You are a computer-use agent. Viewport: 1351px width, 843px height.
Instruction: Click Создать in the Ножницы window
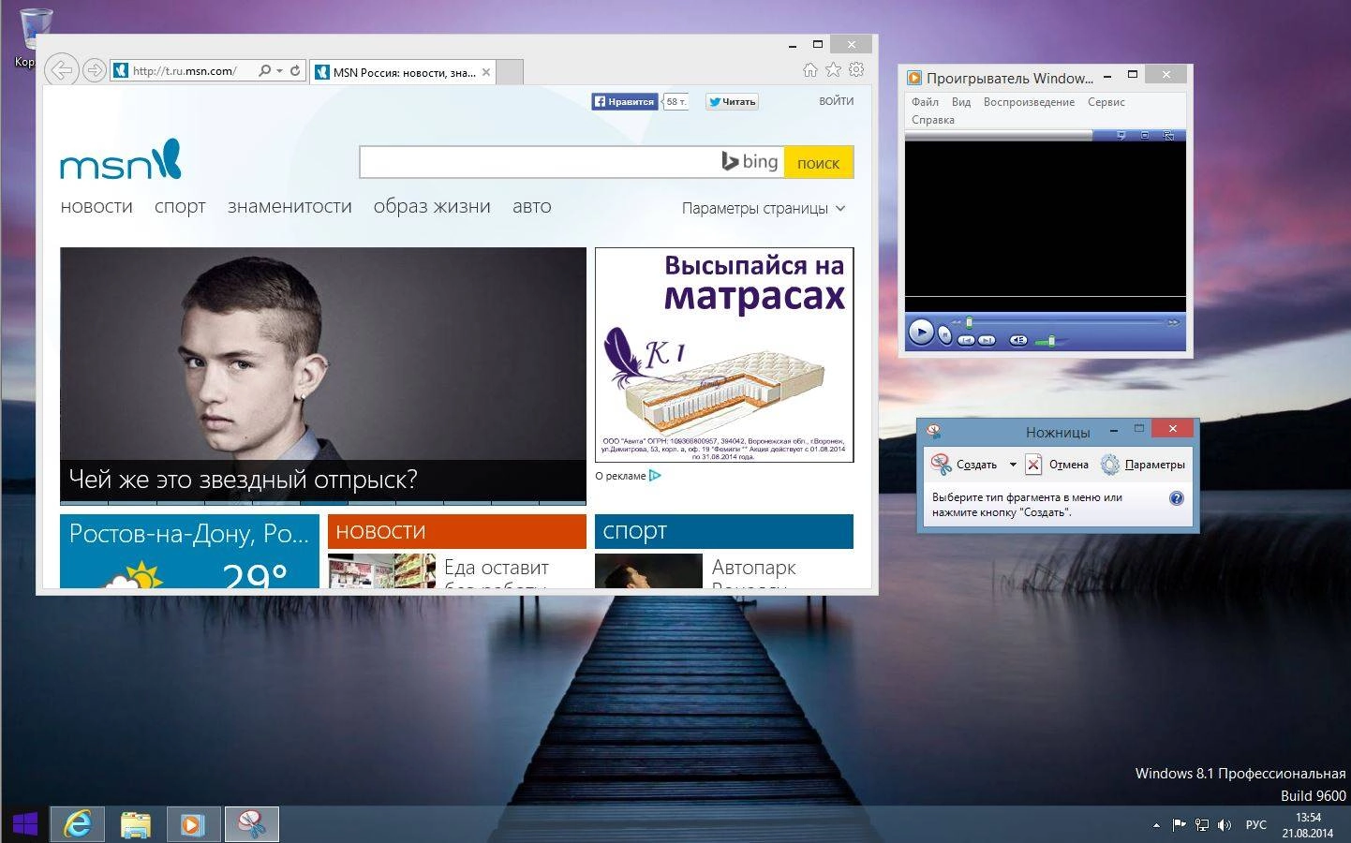(x=964, y=465)
